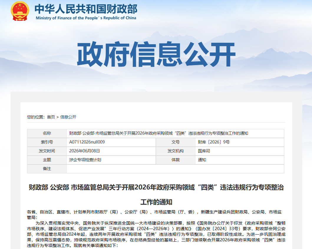Select the notice title in 名称 row
The width and height of the screenshot is (312, 249).
(x=159, y=133)
